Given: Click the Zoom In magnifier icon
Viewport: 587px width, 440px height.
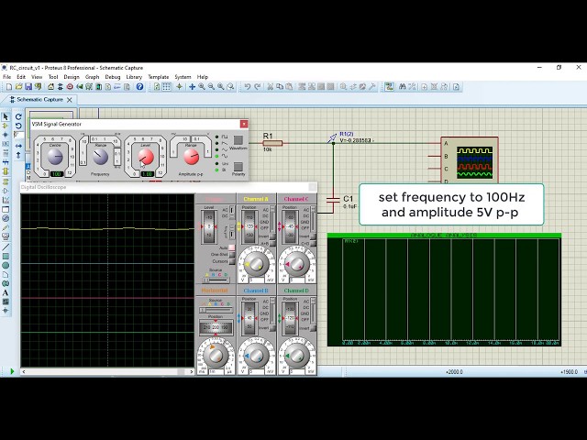Looking at the screenshot, I should point(202,87).
